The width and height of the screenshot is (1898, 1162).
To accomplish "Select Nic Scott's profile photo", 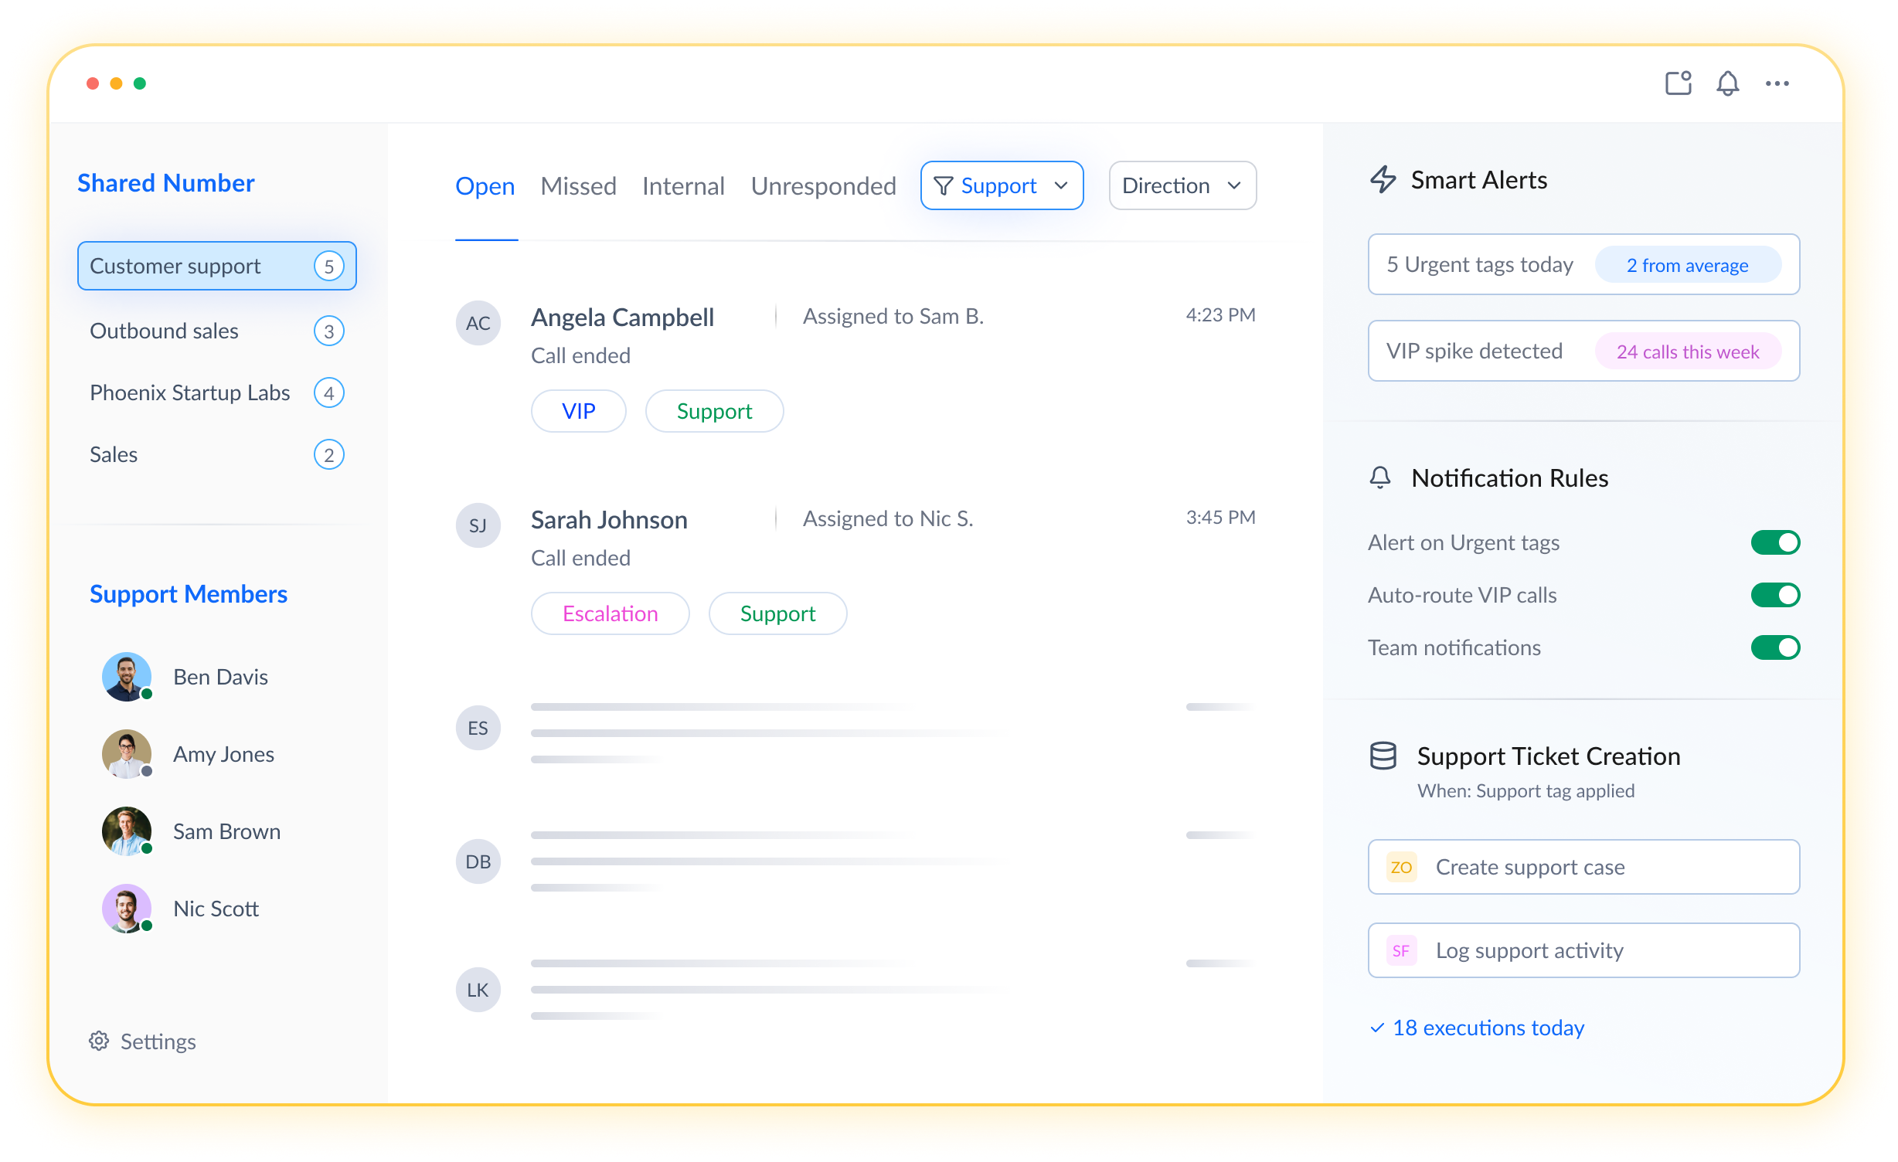I will point(127,908).
